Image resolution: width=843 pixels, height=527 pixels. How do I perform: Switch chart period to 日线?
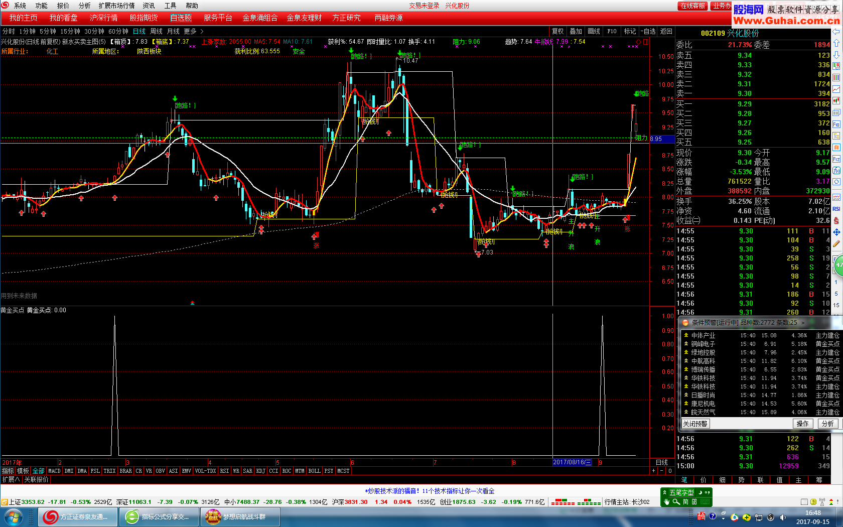[139, 31]
